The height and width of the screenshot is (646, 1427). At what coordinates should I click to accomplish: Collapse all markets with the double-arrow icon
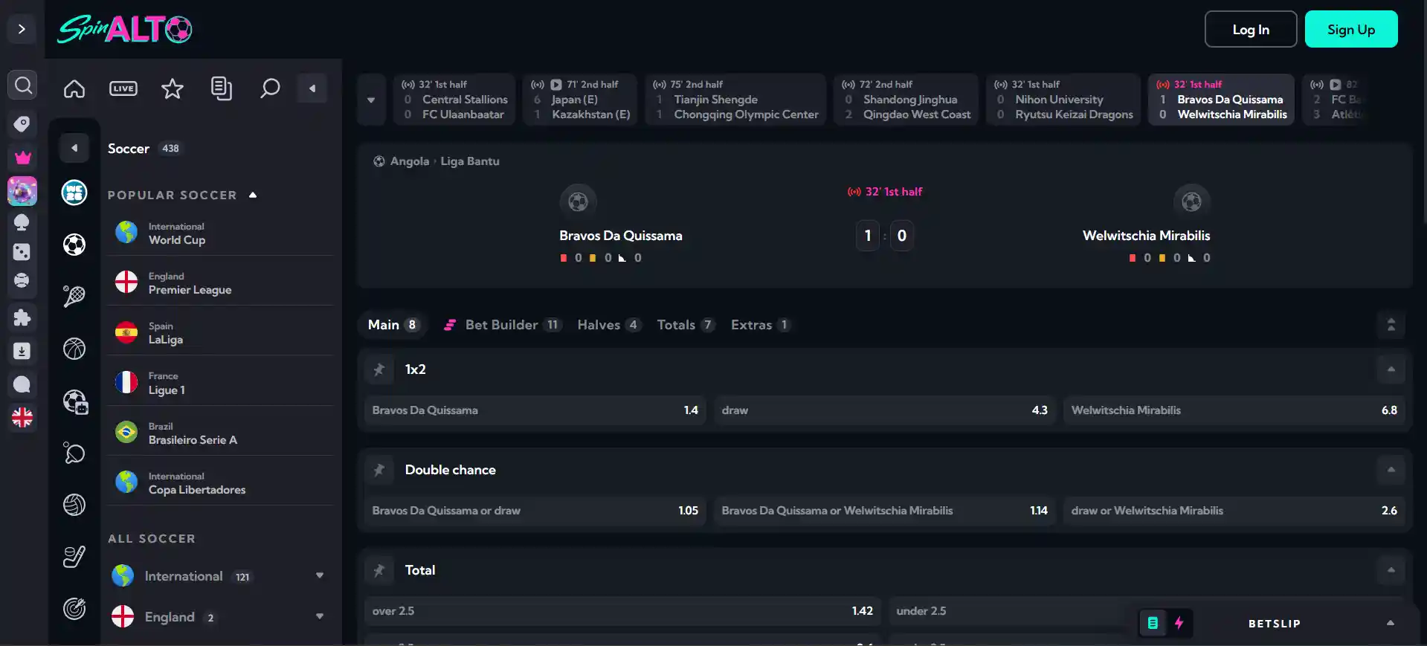coord(1391,325)
